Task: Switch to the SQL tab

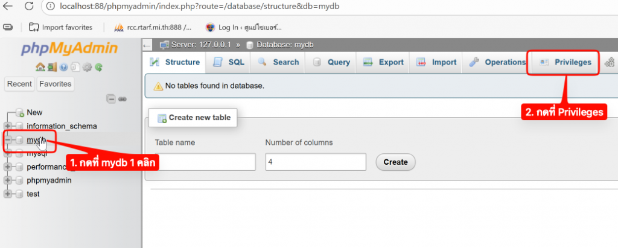Action: [x=229, y=62]
